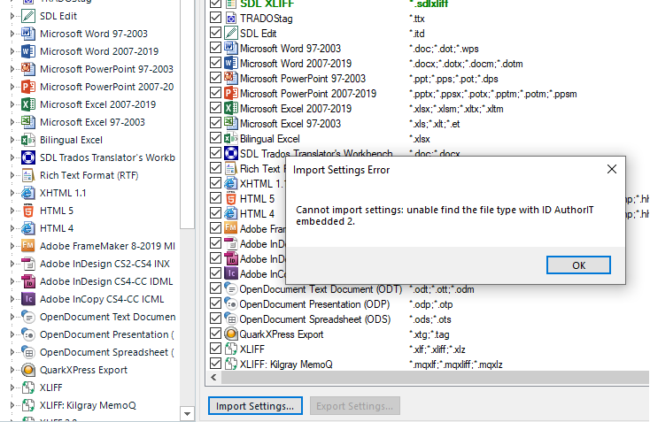Viewport: 650px width, 422px height.
Task: Expand the Microsoft Word 97-2003 tree node
Action: [12, 34]
